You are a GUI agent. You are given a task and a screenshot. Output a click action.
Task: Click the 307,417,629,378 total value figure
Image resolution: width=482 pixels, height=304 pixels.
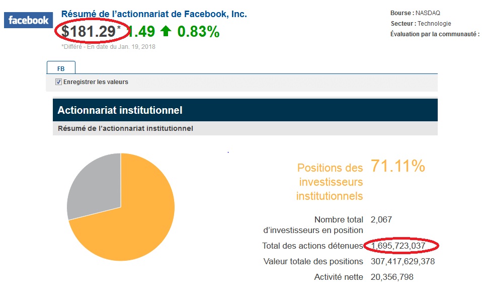click(x=403, y=261)
